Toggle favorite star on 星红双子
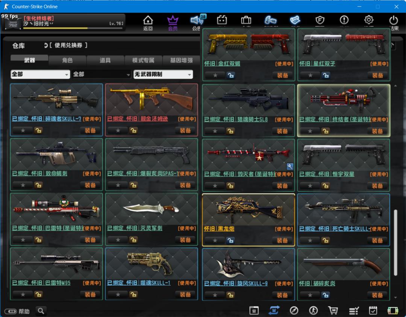 point(310,75)
